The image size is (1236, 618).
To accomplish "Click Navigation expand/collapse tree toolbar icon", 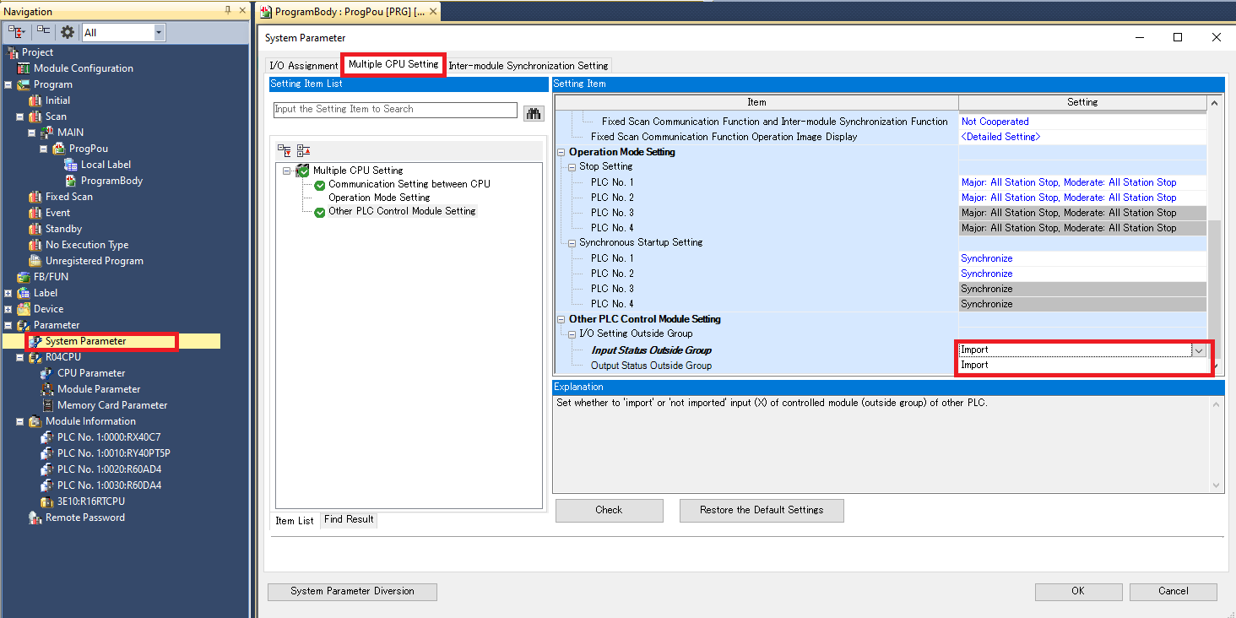I will tap(16, 32).
